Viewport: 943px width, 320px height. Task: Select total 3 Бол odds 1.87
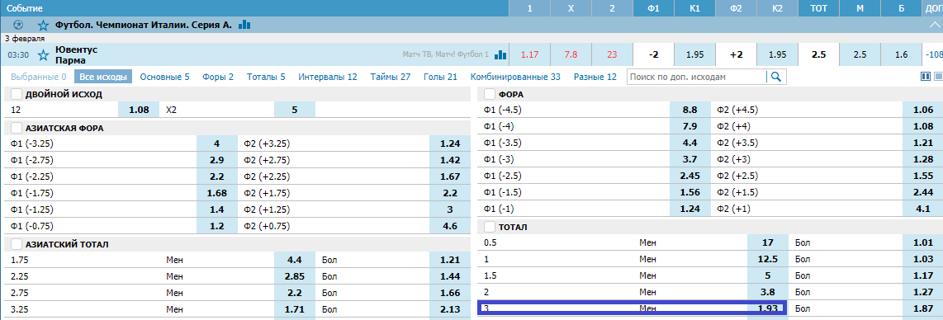pos(923,308)
